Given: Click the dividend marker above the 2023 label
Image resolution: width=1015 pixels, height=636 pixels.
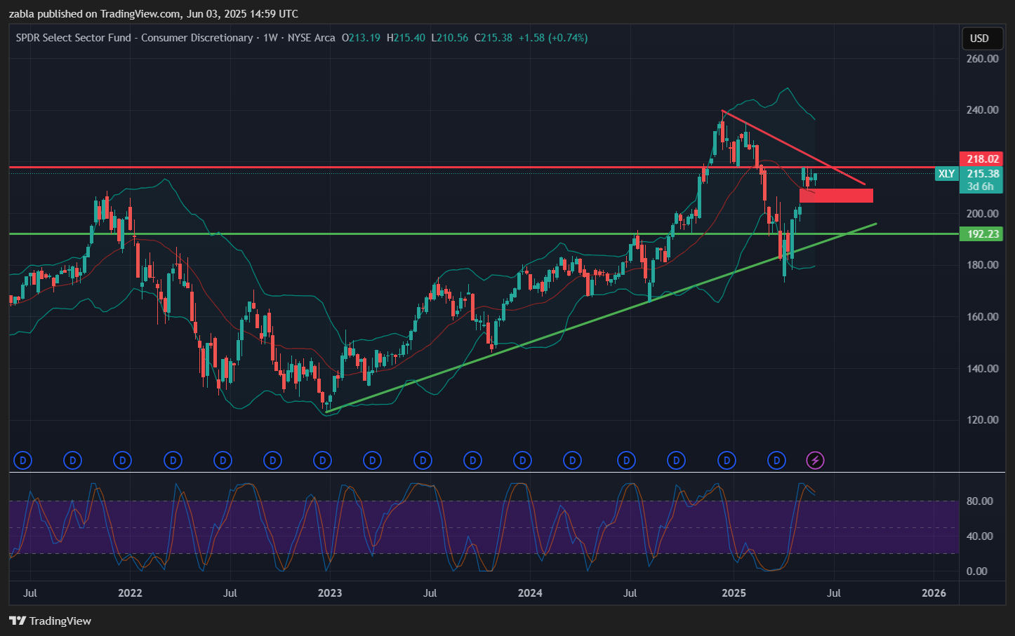Looking at the screenshot, I should point(322,461).
